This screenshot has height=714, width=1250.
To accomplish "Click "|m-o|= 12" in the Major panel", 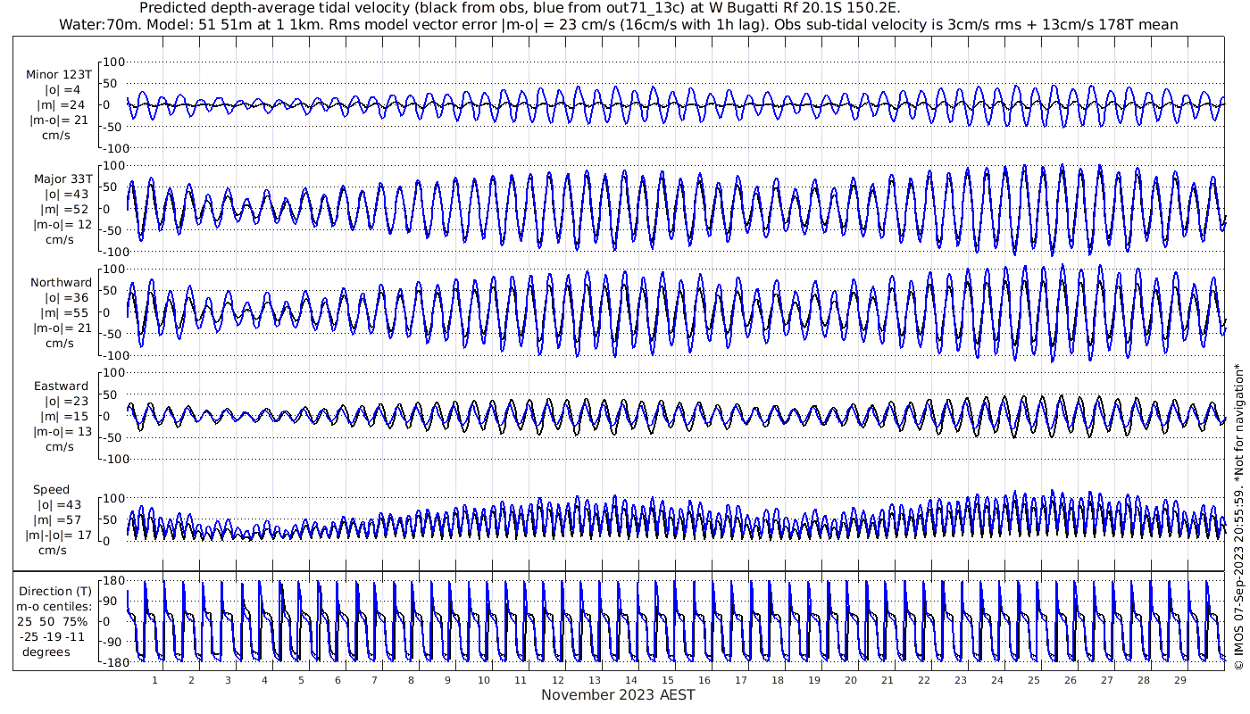I will click(61, 225).
